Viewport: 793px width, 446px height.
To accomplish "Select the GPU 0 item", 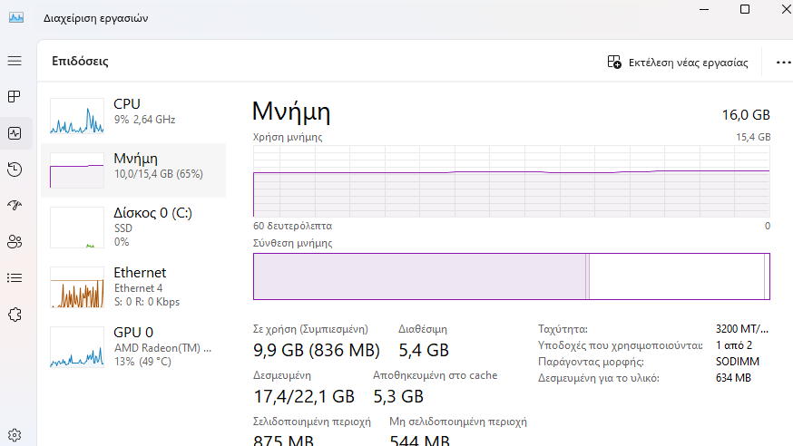I will click(x=133, y=346).
